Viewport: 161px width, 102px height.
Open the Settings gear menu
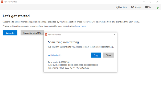pos(136,7)
